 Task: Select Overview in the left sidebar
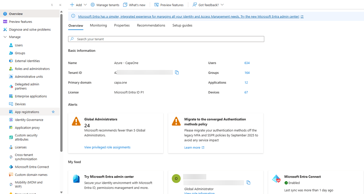tap(30, 14)
